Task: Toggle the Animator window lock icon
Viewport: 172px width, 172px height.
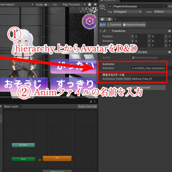Action: 91,101
